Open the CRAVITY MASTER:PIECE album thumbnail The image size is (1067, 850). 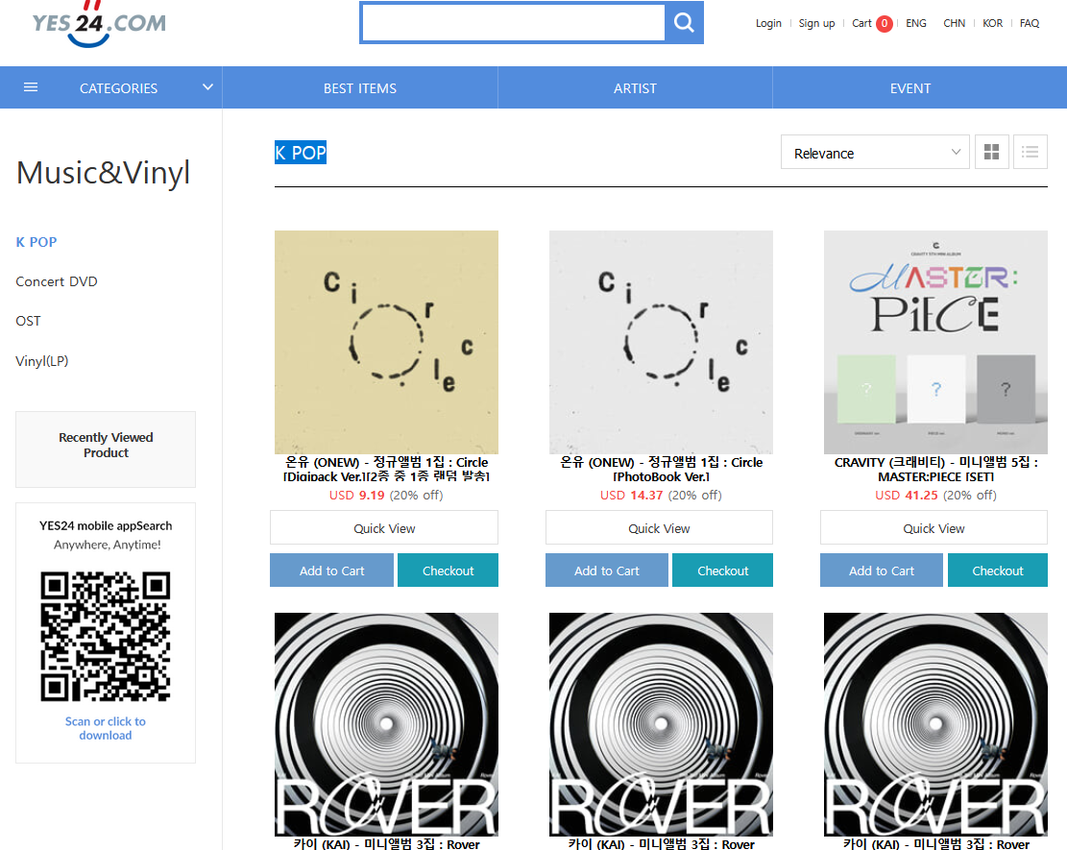click(935, 342)
